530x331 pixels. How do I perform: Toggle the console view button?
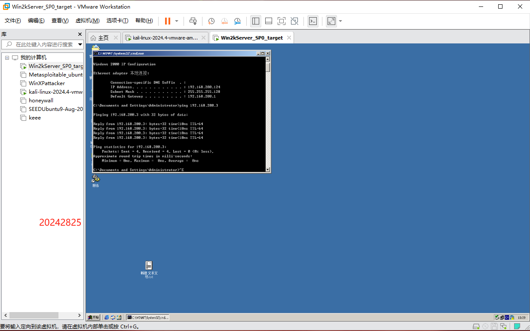(x=313, y=21)
